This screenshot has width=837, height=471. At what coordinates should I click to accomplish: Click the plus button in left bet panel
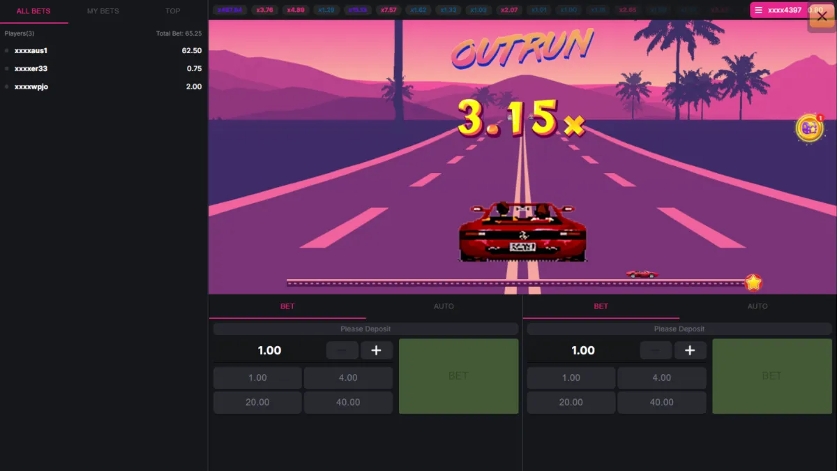(377, 350)
